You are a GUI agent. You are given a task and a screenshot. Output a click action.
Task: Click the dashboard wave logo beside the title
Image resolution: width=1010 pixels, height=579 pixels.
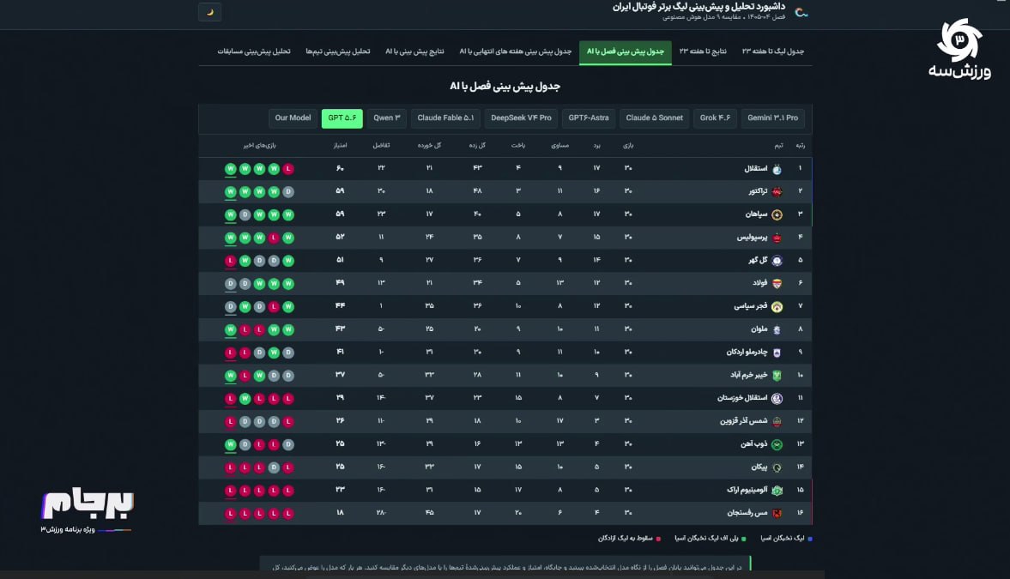coord(801,12)
